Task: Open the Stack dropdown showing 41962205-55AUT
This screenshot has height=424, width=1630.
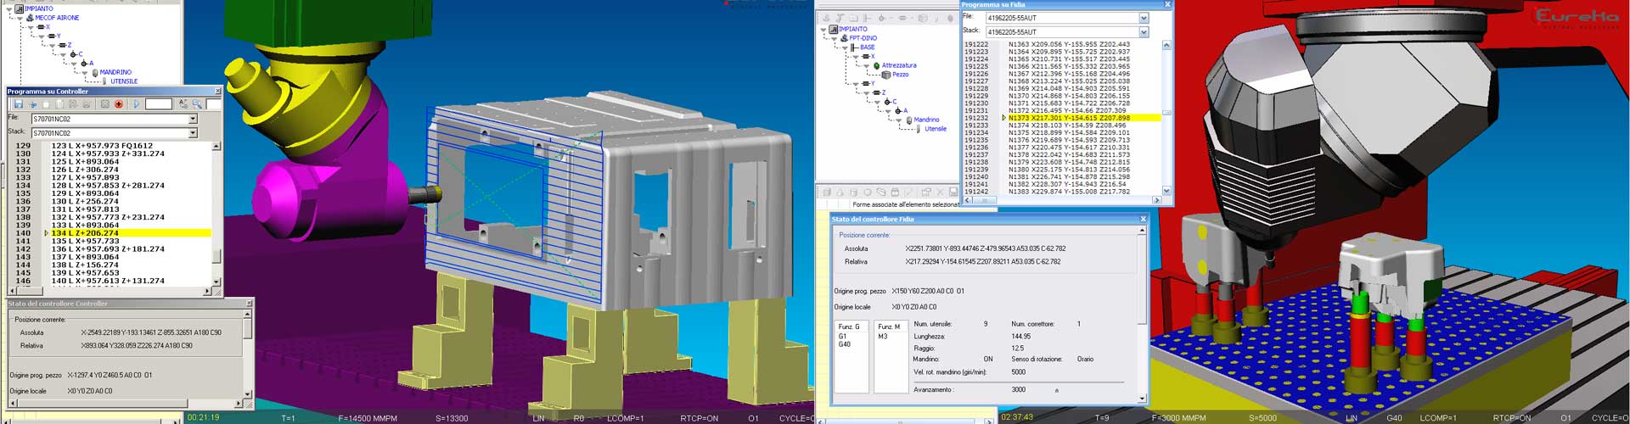Action: 1144,32
